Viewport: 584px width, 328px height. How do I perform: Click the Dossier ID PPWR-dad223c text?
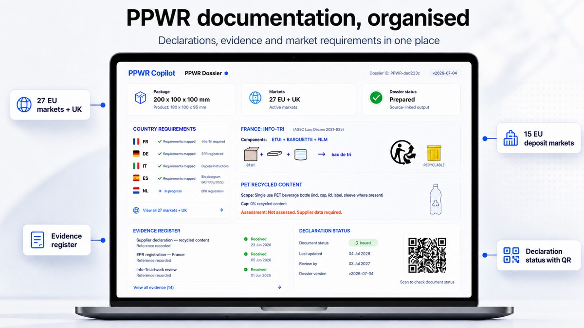click(x=396, y=73)
